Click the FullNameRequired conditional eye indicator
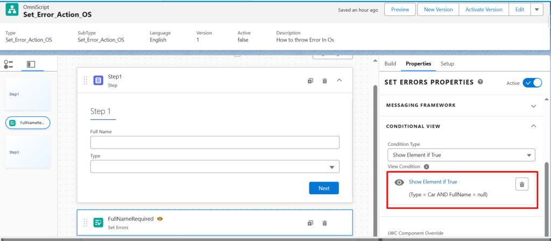 (160, 218)
